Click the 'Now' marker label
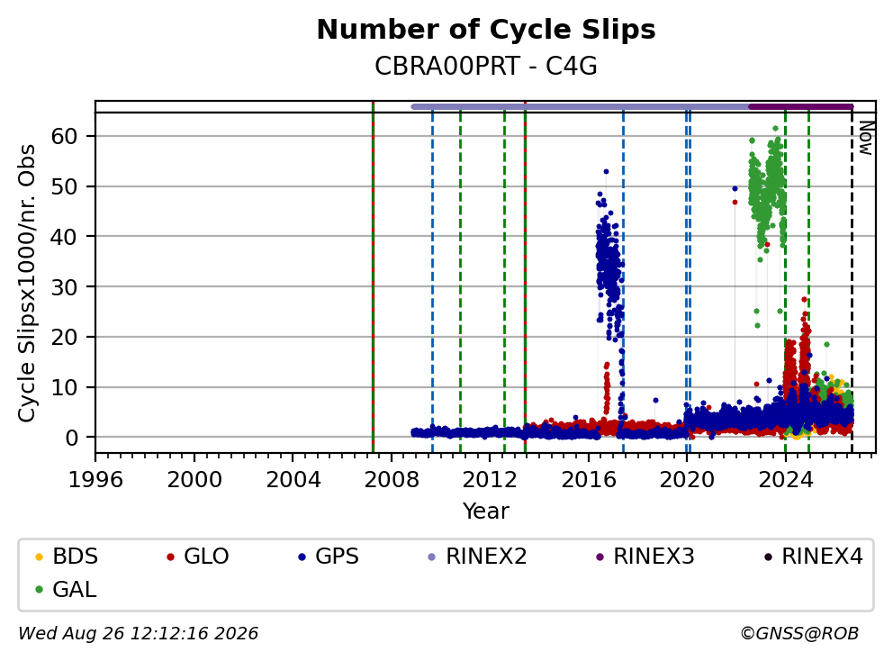The width and height of the screenshot is (893, 661). (x=865, y=138)
